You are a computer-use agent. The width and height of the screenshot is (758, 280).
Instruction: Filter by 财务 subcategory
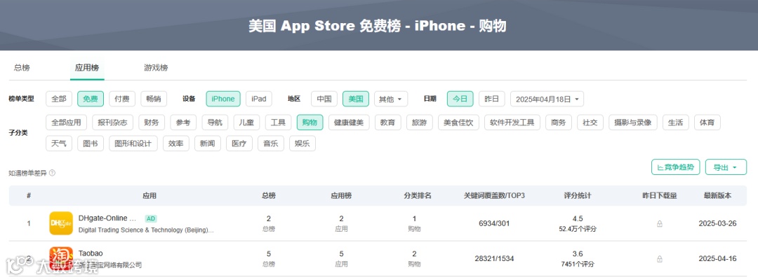click(x=152, y=122)
